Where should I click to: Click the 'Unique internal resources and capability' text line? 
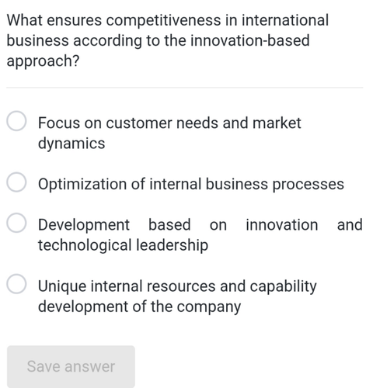[x=177, y=286]
